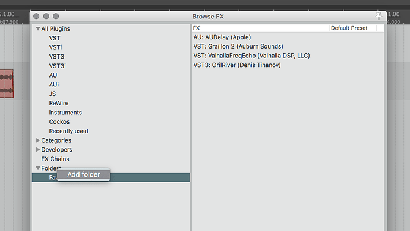
Task: Expand the Developers group
Action: pos(38,150)
